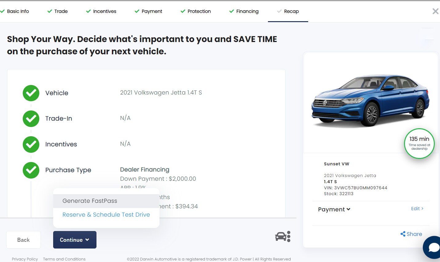Click the green checkmark beside Trade-In
Viewport: 440px width, 262px height.
click(31, 119)
